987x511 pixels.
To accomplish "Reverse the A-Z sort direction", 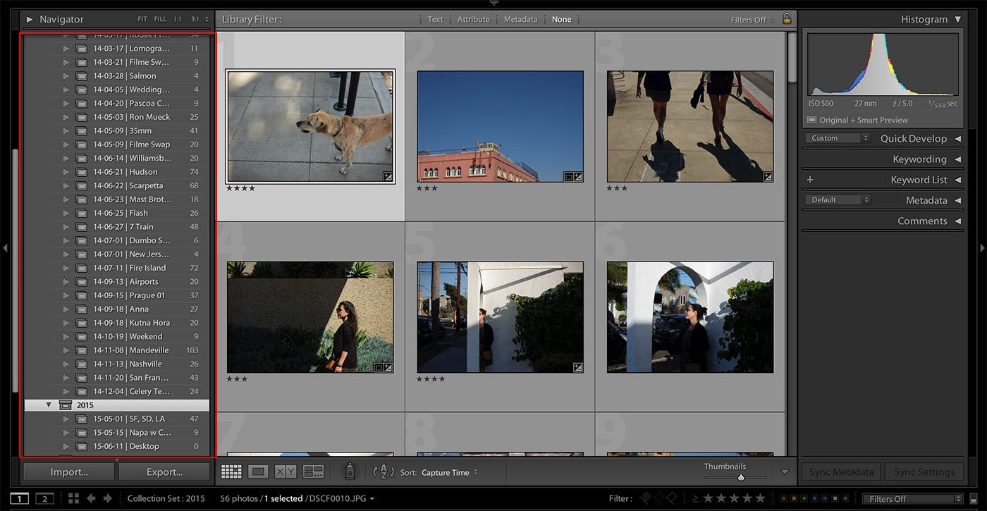I will pos(384,472).
